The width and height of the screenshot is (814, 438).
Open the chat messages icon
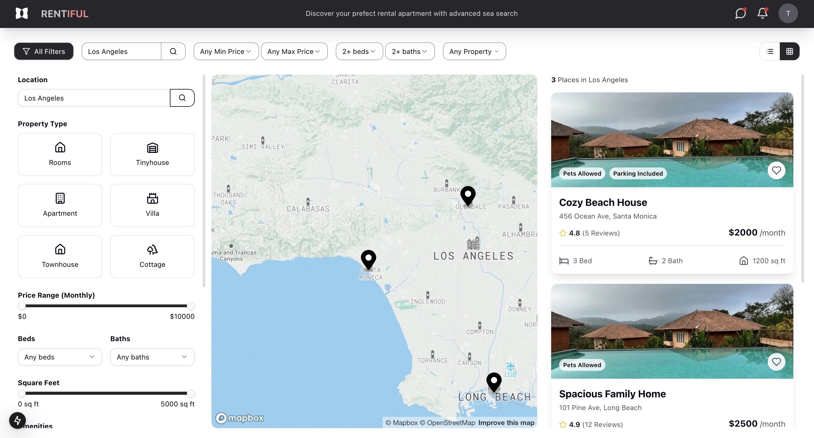point(741,13)
